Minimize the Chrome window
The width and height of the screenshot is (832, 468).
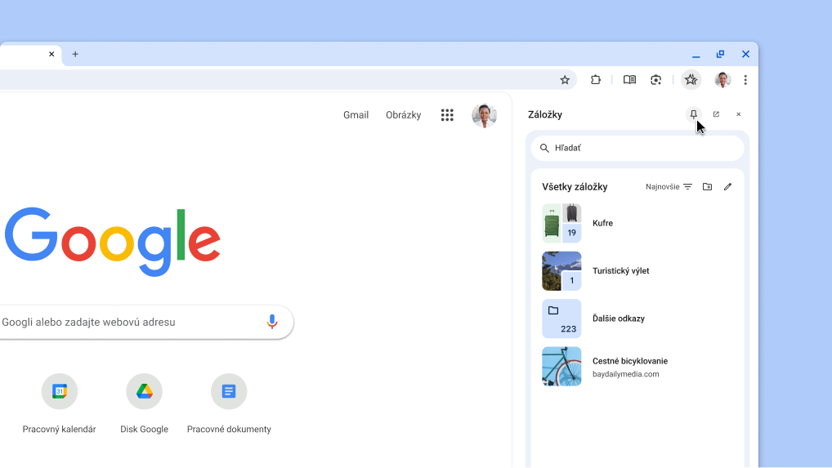coord(696,55)
